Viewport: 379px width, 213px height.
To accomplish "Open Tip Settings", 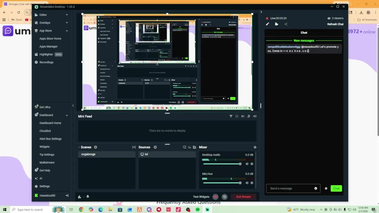I will (x=47, y=155).
